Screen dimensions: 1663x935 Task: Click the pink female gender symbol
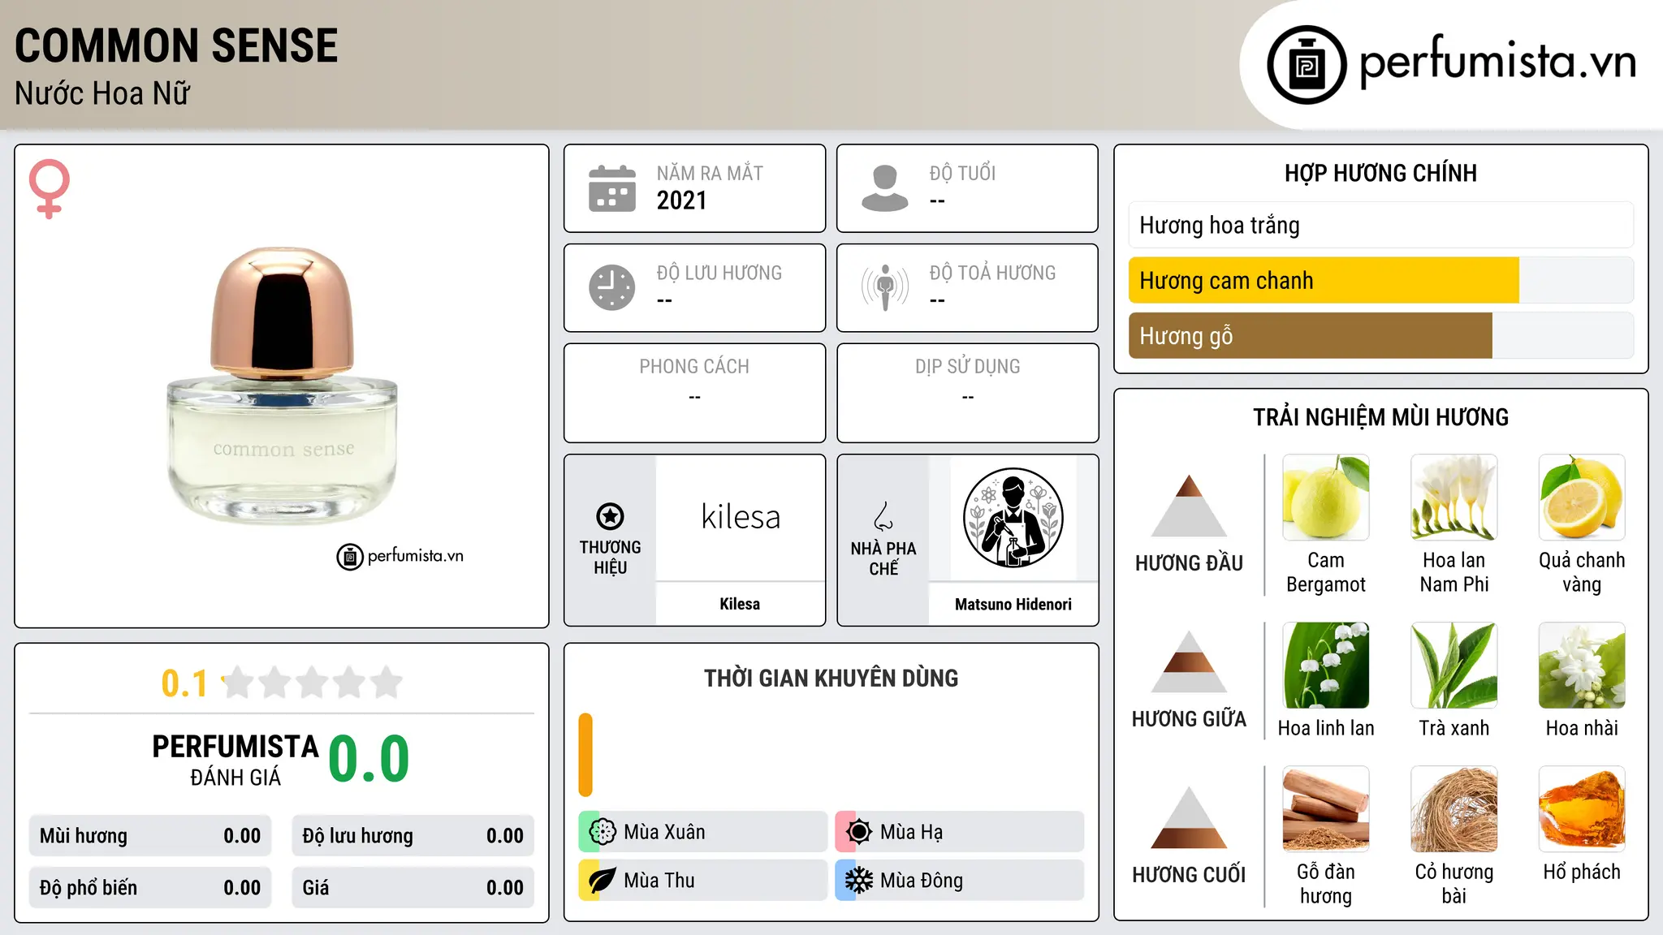(x=49, y=189)
